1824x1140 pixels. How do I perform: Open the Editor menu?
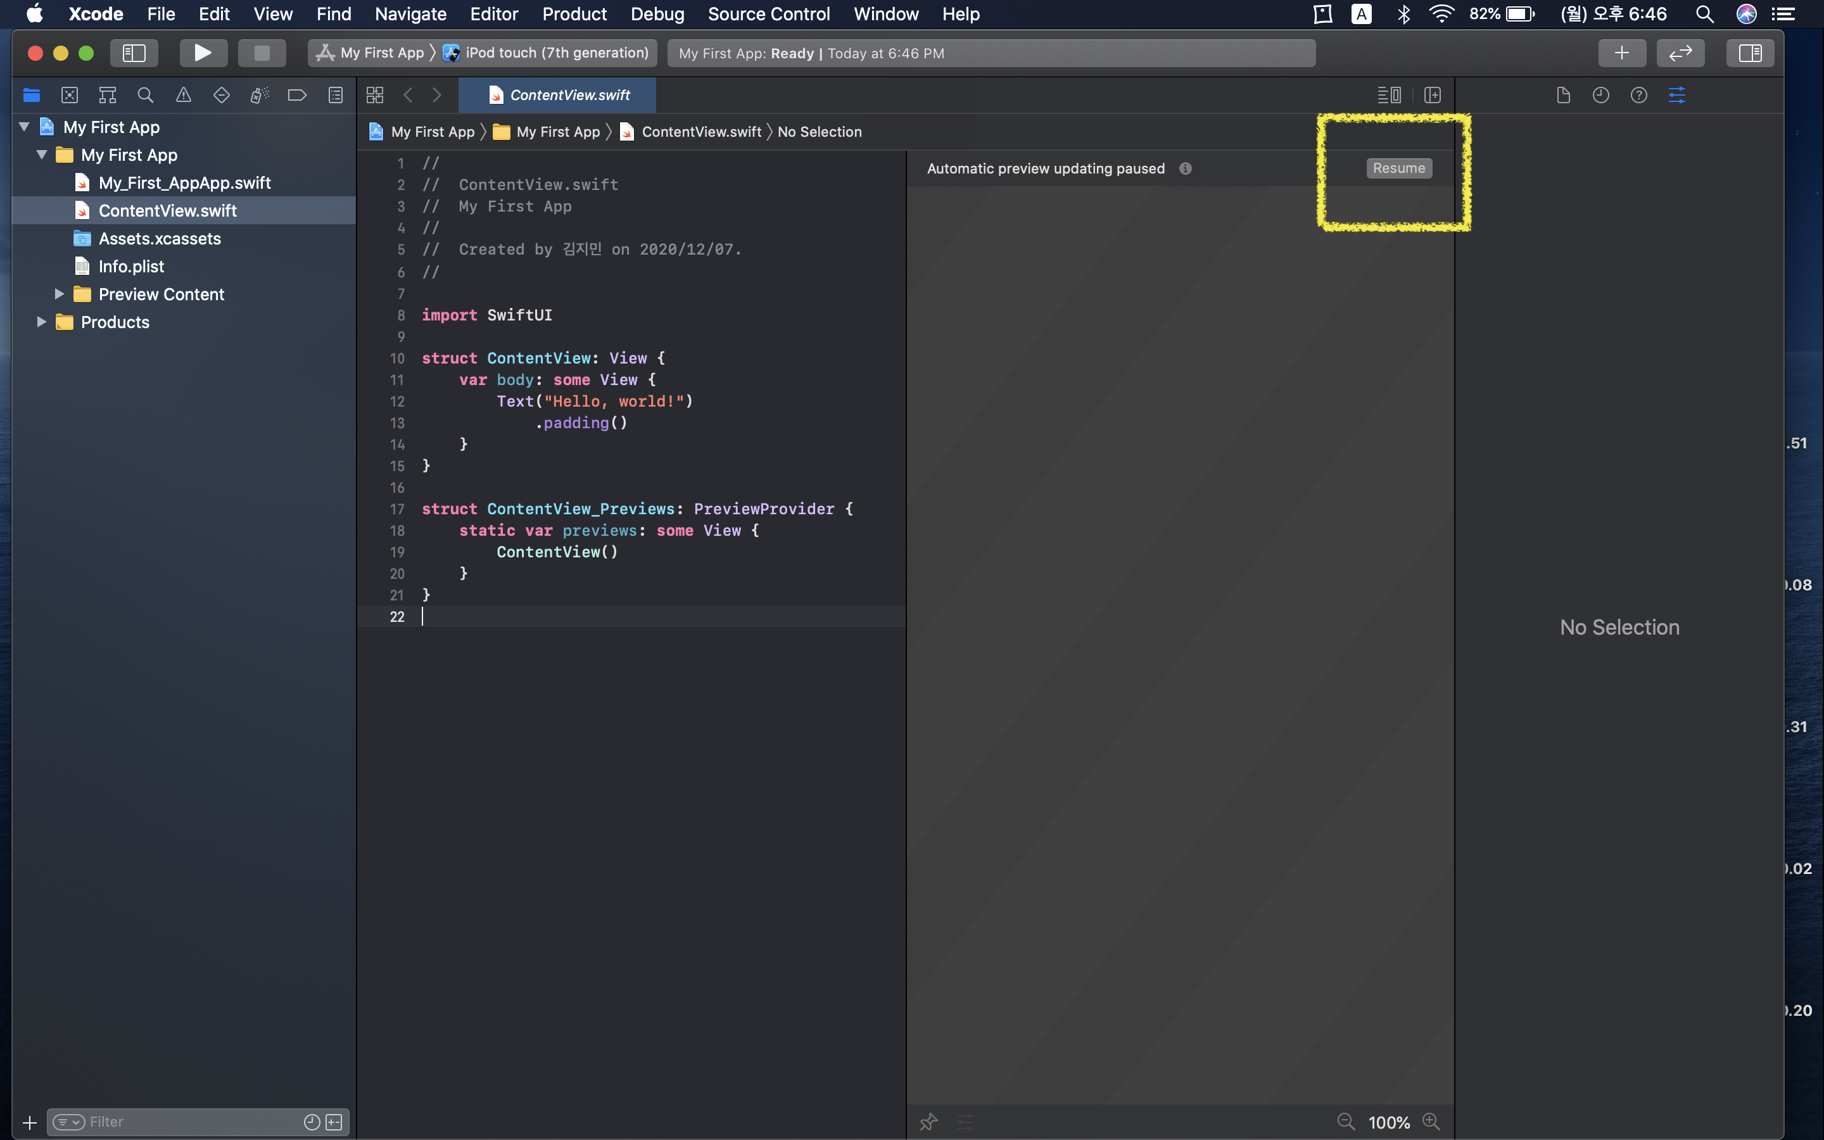click(494, 13)
